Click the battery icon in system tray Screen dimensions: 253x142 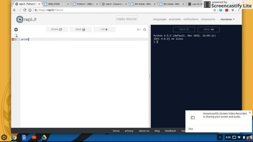244,137
